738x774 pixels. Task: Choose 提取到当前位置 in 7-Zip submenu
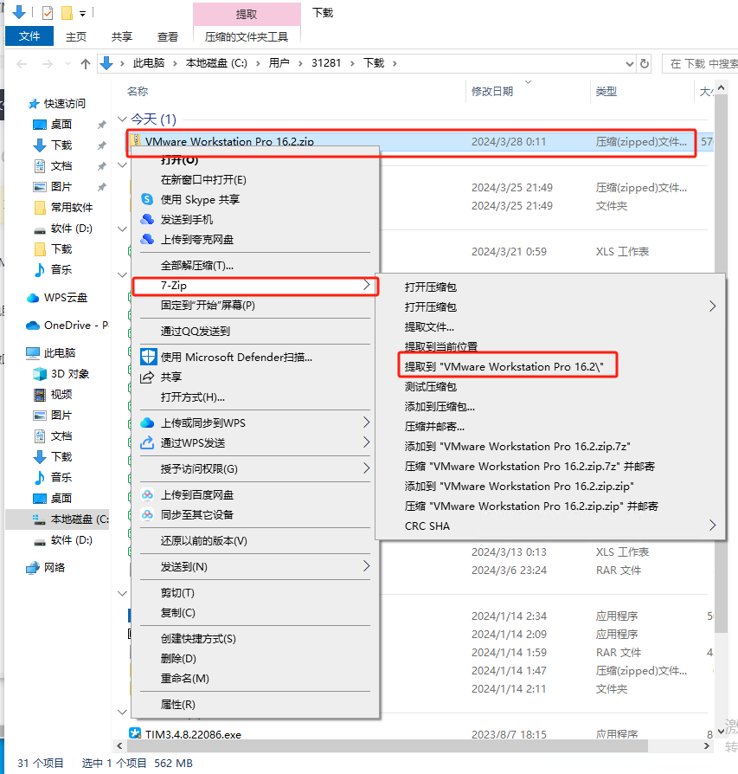coord(441,346)
